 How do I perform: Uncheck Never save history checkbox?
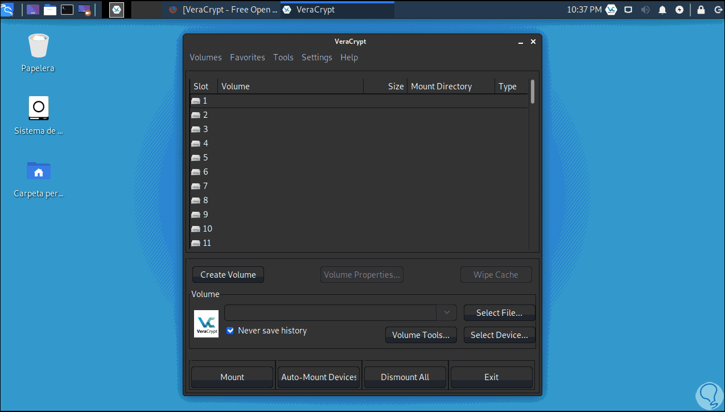230,331
